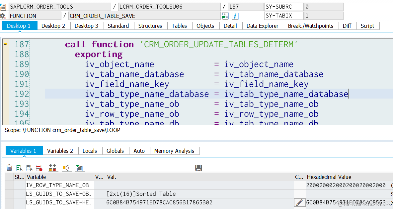Click the breakpoint margin at line 190
393x209 pixels.
click(6, 74)
